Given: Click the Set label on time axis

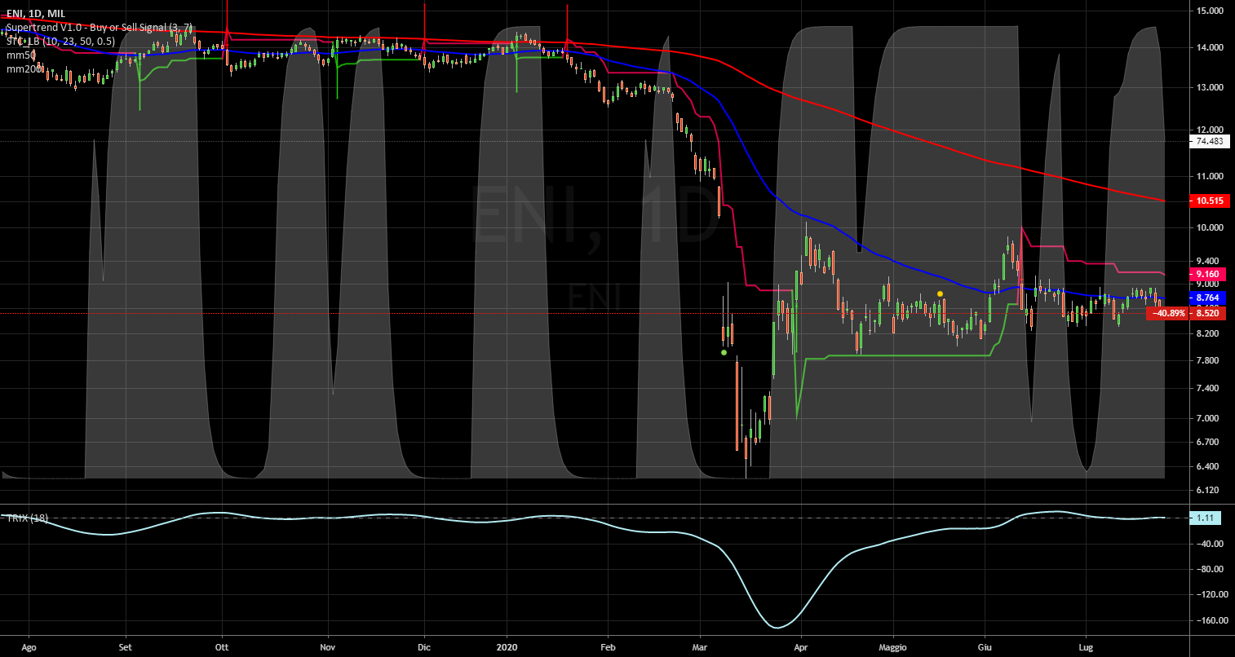Looking at the screenshot, I should click(126, 647).
